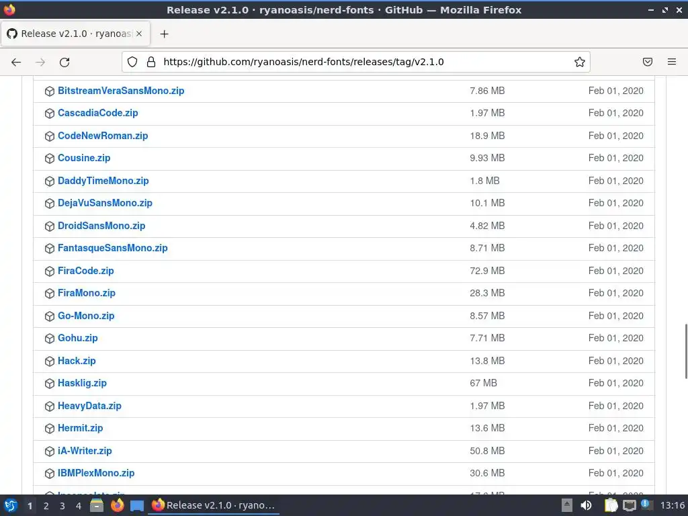Download DaddyTimeMono.zip

click(x=103, y=181)
